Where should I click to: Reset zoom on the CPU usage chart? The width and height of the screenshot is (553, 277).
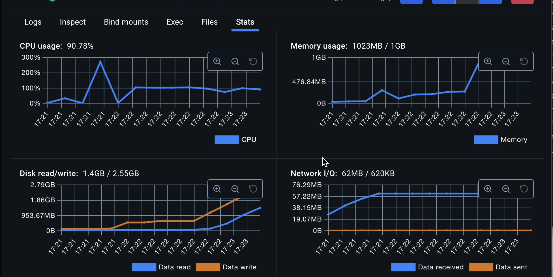point(253,61)
